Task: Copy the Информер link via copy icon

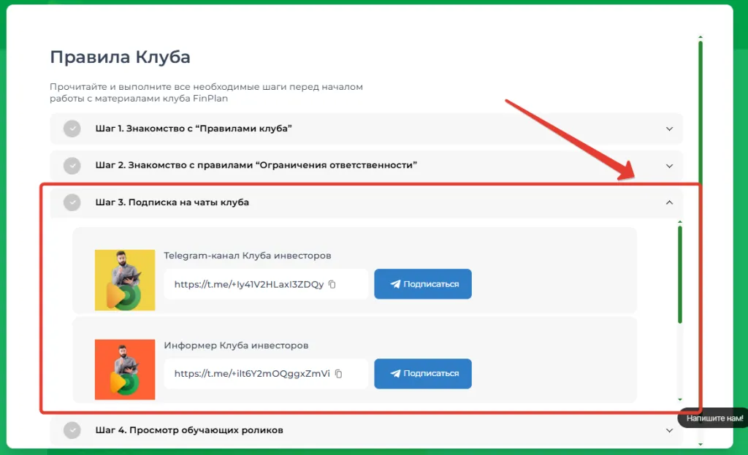Action: pos(339,373)
